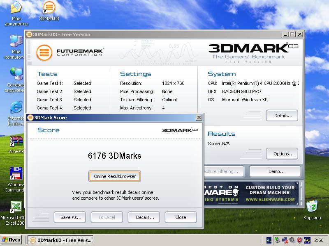Click the To Excel button
The width and height of the screenshot is (329, 246).
(x=107, y=217)
